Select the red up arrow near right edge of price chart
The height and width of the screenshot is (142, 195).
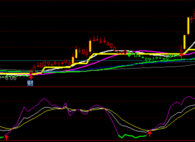pos(181,54)
